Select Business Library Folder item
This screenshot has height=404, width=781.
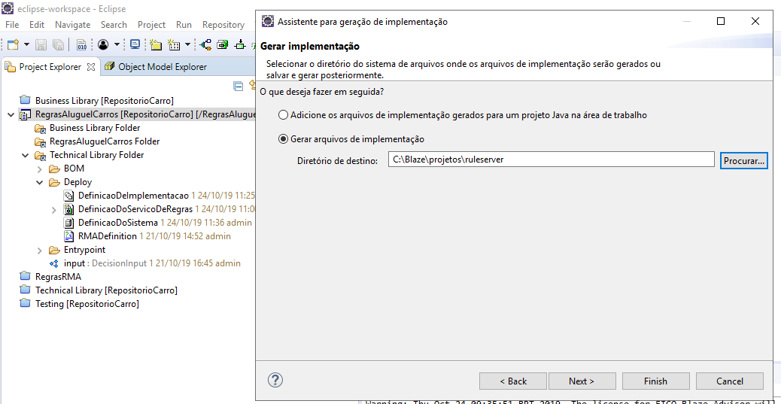(x=95, y=128)
